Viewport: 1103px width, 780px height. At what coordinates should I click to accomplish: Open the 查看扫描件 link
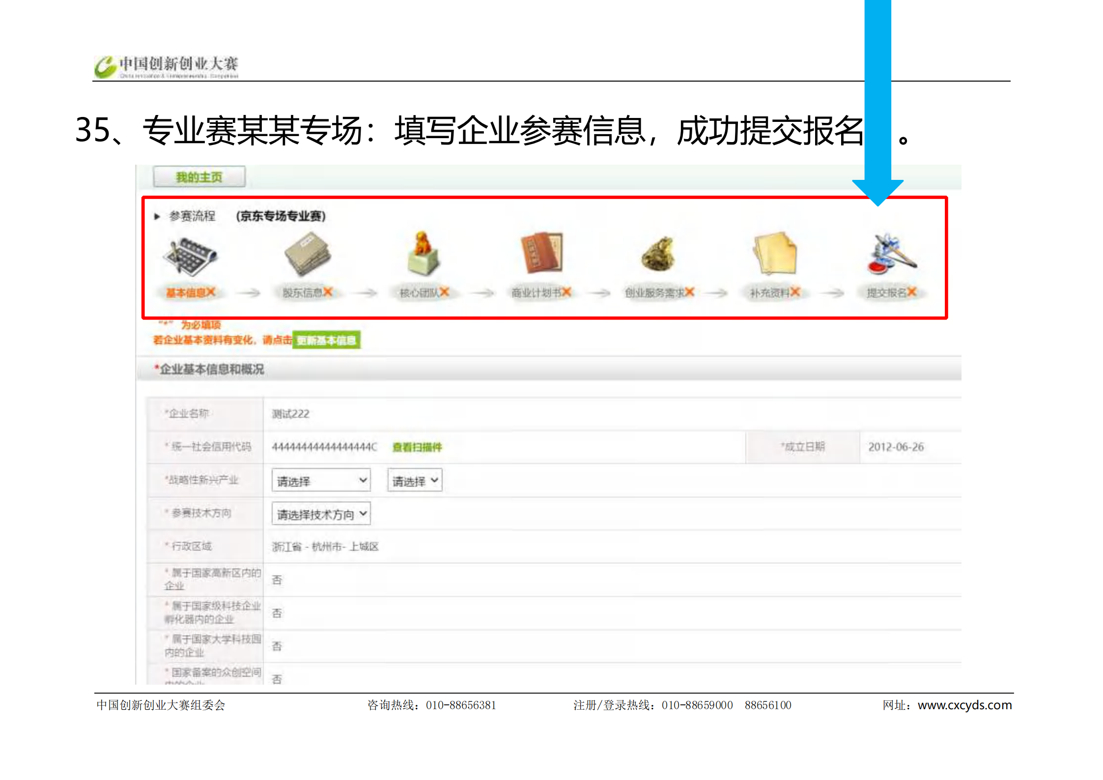417,447
